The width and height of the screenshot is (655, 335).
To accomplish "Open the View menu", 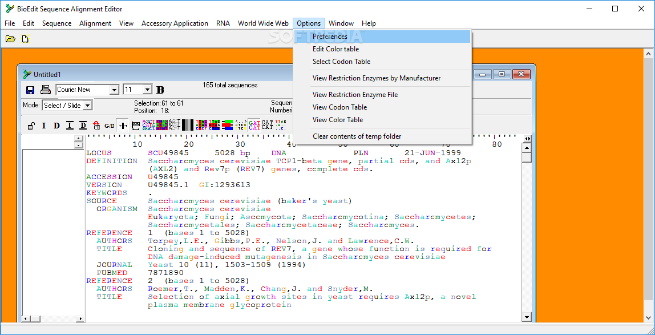I will pyautogui.click(x=126, y=23).
